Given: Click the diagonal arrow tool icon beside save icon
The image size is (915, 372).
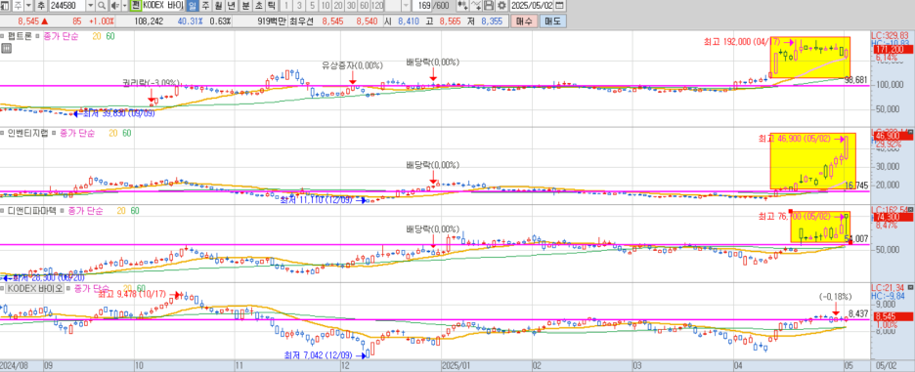Looking at the screenshot, I should coord(476,6).
